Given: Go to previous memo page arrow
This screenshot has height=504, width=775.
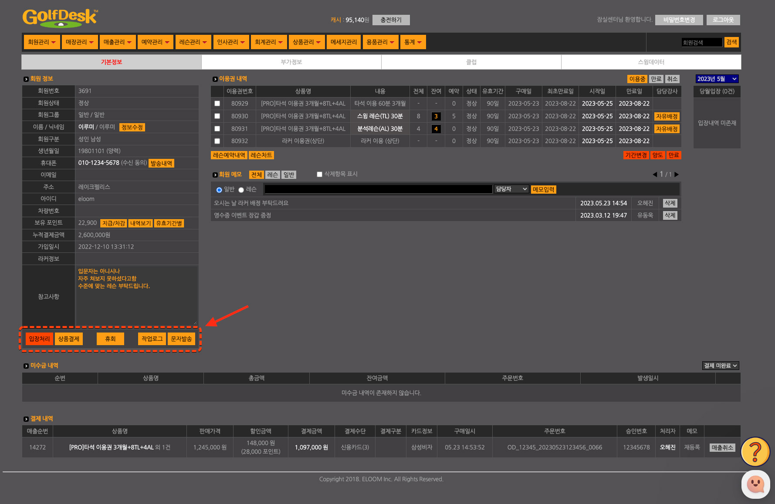Looking at the screenshot, I should (x=655, y=175).
